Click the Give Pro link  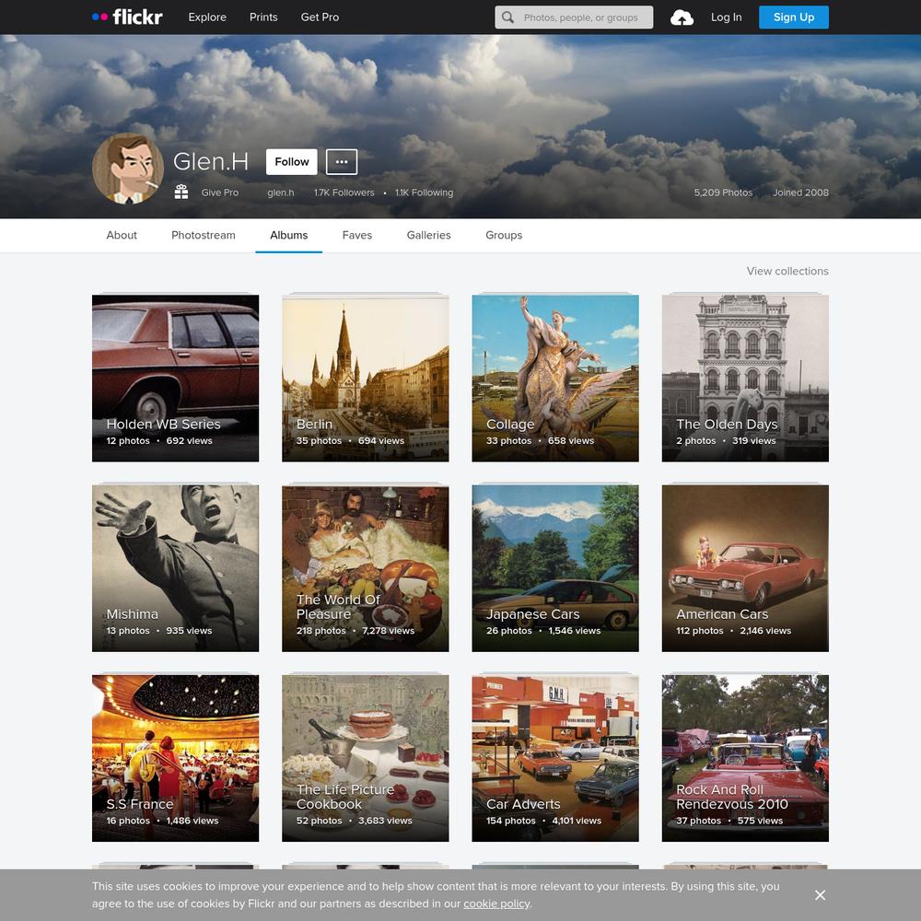coord(220,192)
